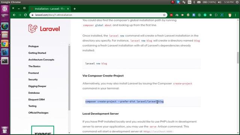
Task: Click the composer create-project command code block
Action: tap(141, 102)
